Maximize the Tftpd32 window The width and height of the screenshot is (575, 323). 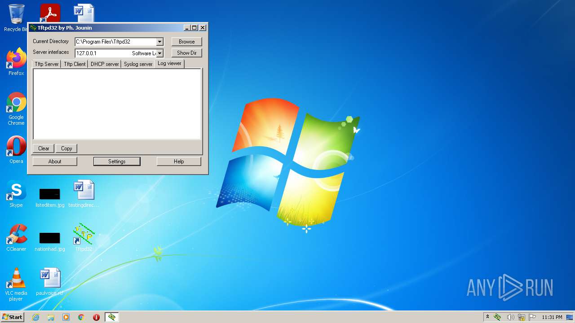click(x=195, y=28)
